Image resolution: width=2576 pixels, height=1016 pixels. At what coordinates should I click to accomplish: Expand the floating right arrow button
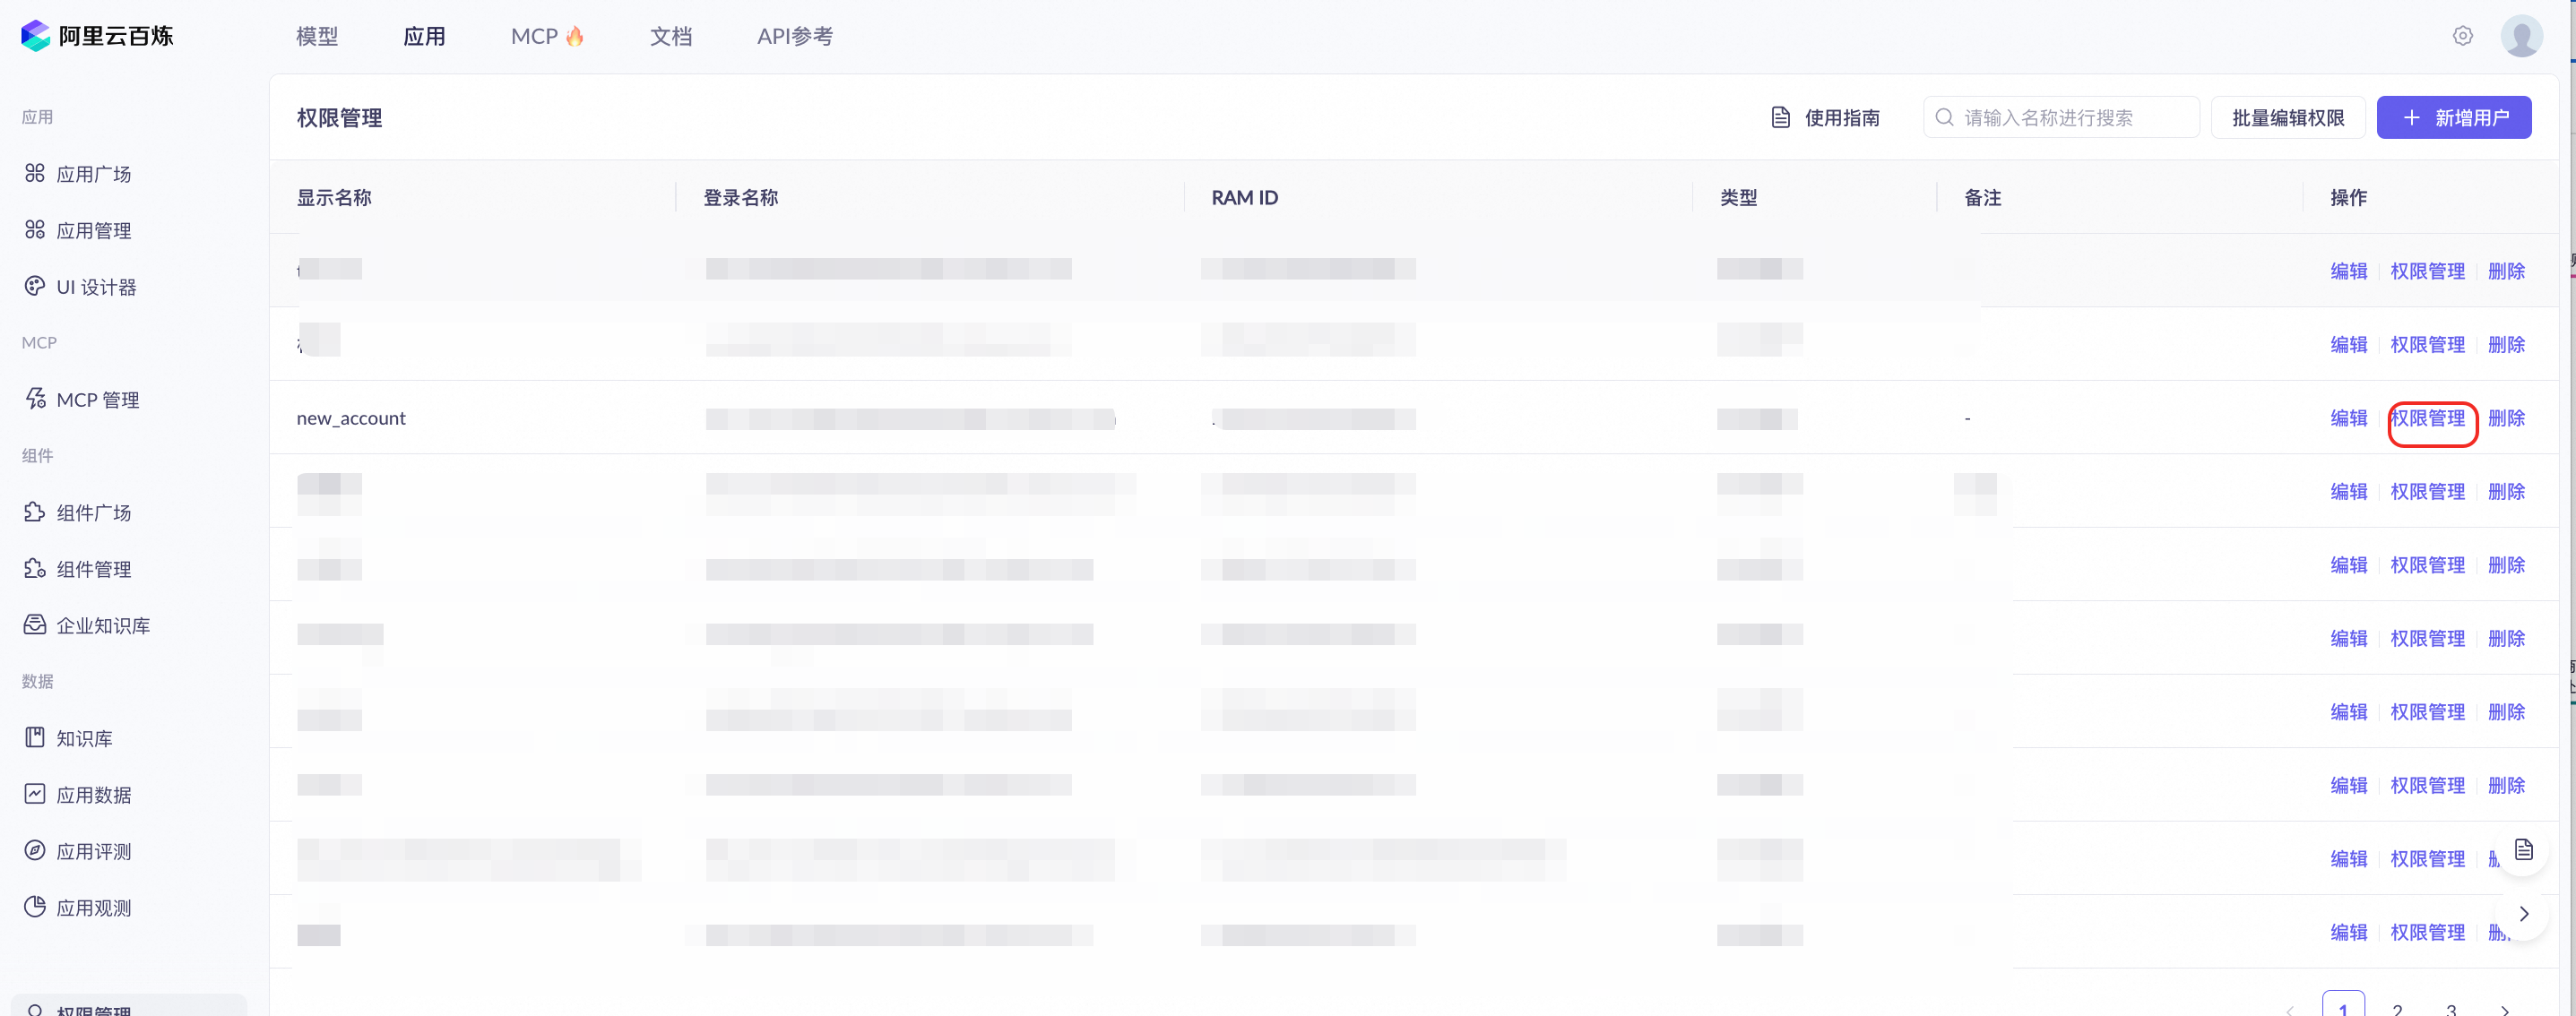pos(2524,913)
